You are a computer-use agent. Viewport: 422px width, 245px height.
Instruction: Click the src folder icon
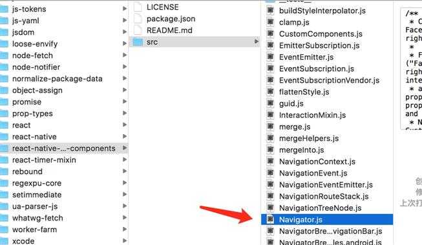138,42
